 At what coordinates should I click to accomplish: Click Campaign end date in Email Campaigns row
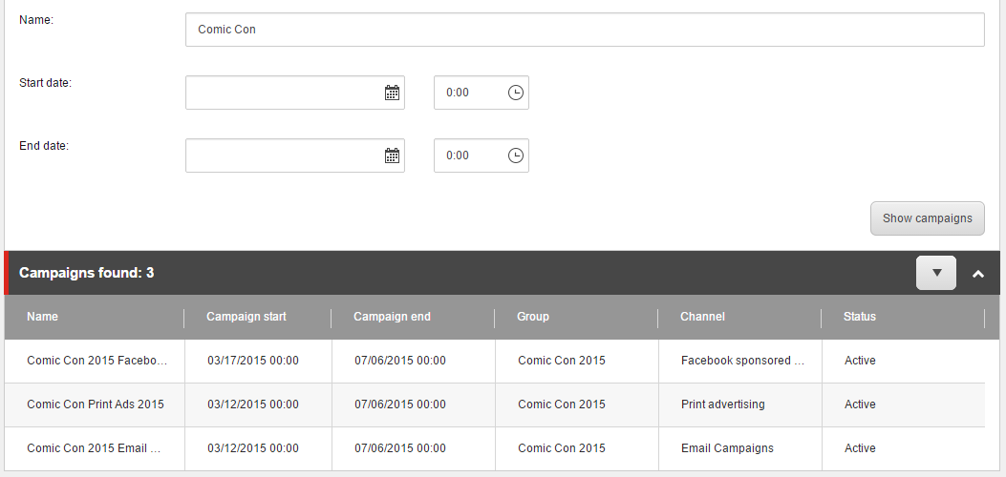point(400,448)
